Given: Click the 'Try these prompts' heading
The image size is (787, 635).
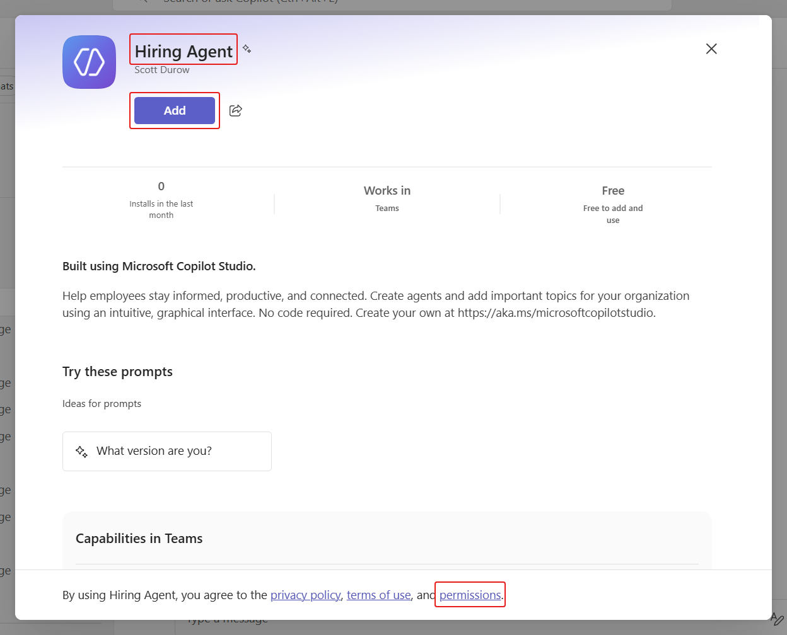Looking at the screenshot, I should click(x=117, y=372).
